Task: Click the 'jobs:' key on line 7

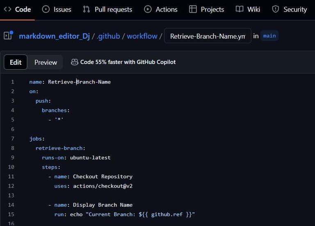Action: (x=37, y=139)
